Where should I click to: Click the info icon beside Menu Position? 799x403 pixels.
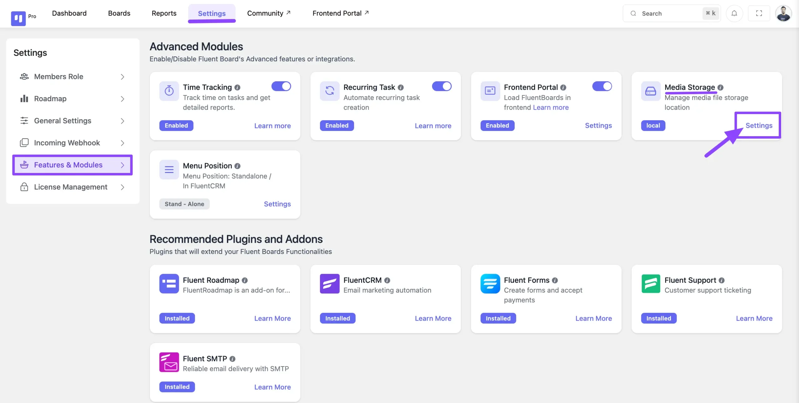pyautogui.click(x=237, y=166)
